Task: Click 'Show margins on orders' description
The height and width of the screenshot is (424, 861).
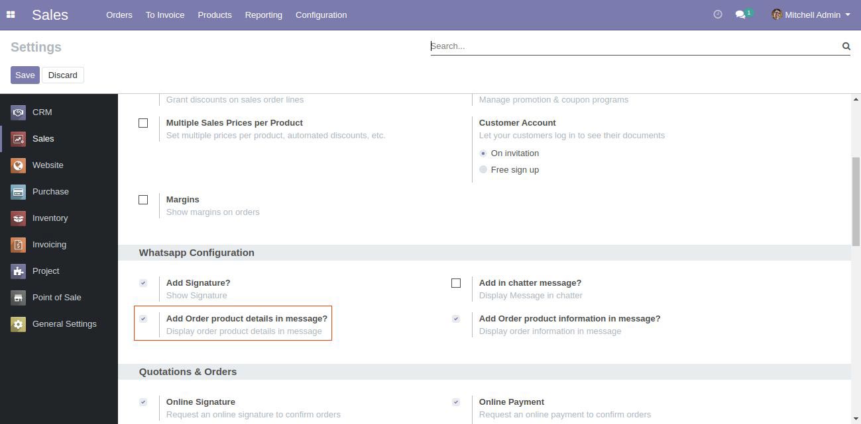Action: 213,212
